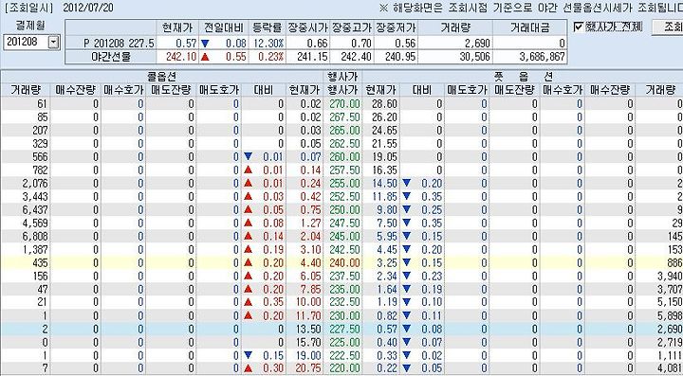Image resolution: width=683 pixels, height=376 pixels.
Task: Select strike price 255.00
Action: click(x=344, y=184)
